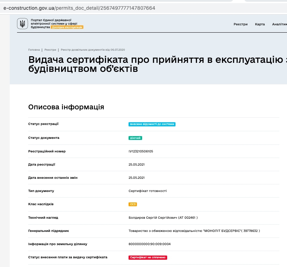Click the 'Дослідна експлуатація' orange badge

(x=67, y=27)
